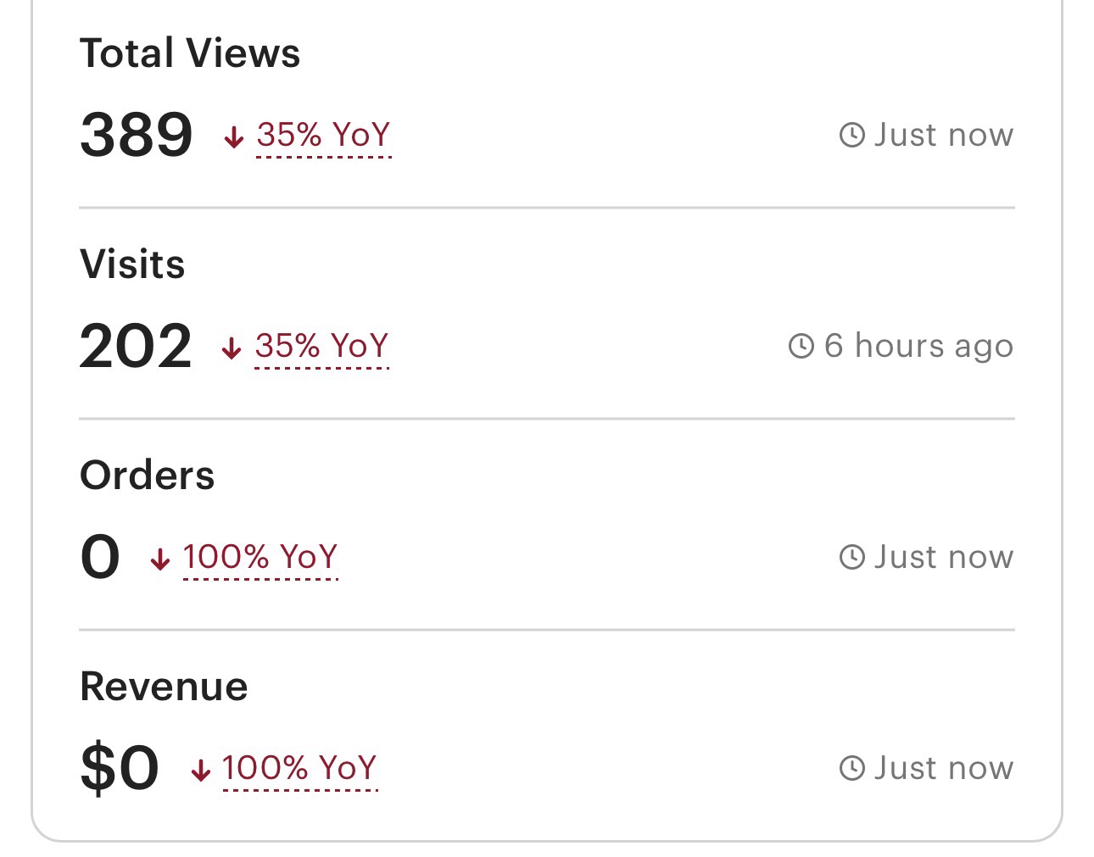
Task: Open the Orders 100% YoY link
Action: tap(260, 557)
